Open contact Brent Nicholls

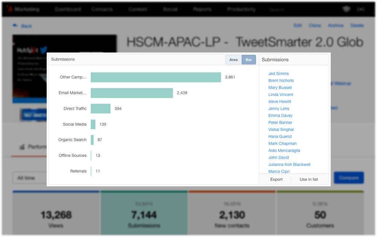[x=281, y=81]
